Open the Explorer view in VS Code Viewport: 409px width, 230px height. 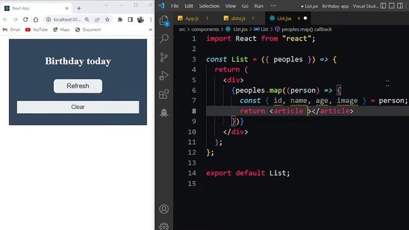(164, 20)
